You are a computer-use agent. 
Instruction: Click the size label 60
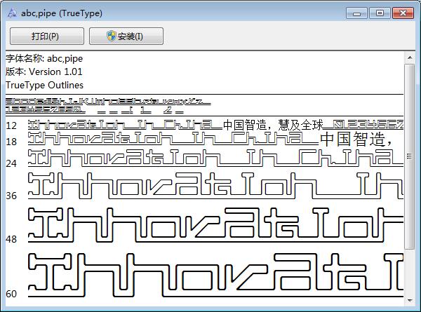point(11,294)
